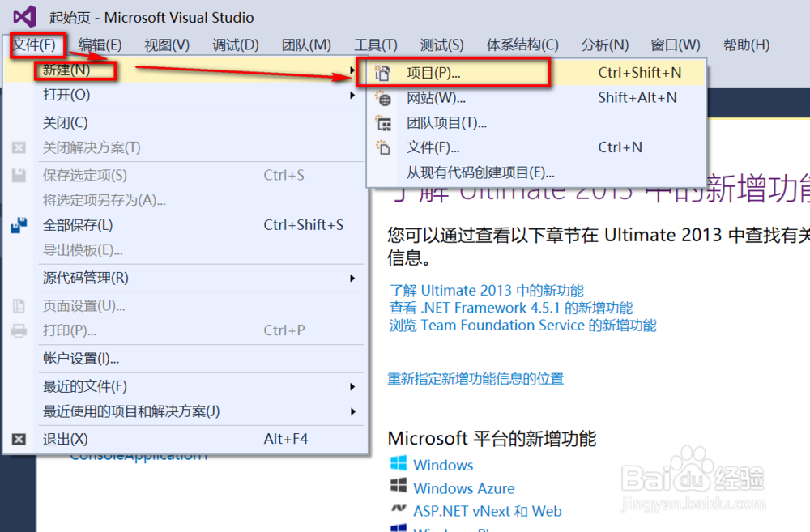The width and height of the screenshot is (810, 532).
Task: Expand the 最近的文件(F) submenu
Action: point(352,386)
